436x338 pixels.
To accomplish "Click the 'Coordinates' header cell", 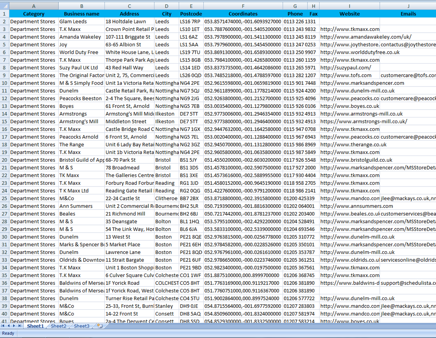I will [x=243, y=14].
